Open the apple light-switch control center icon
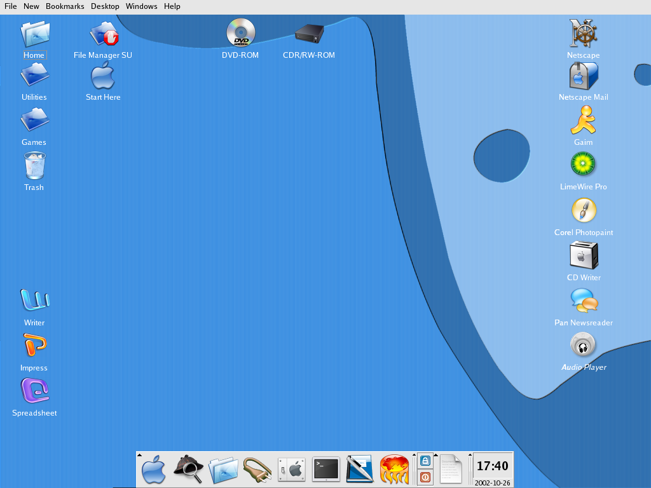 (x=291, y=470)
